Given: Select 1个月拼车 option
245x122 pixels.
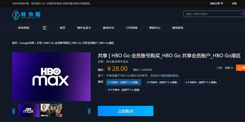Looking at the screenshot, I should 124,82.
